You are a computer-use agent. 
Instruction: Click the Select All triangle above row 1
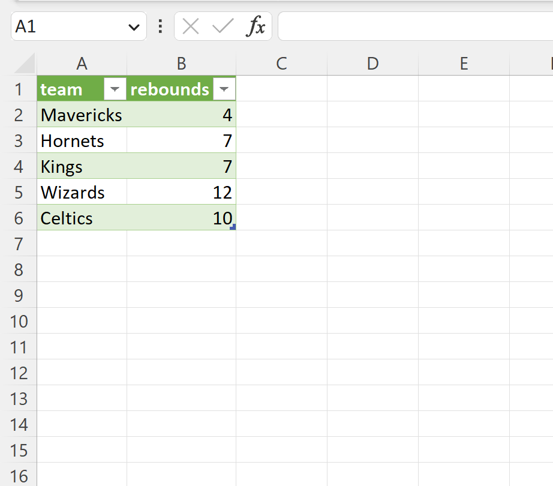(20, 63)
